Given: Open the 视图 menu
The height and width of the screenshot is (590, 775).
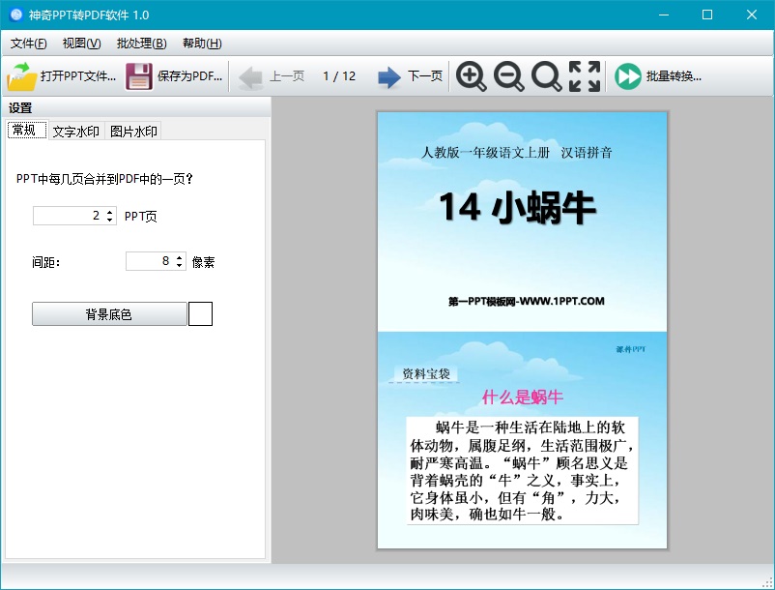Looking at the screenshot, I should [81, 43].
